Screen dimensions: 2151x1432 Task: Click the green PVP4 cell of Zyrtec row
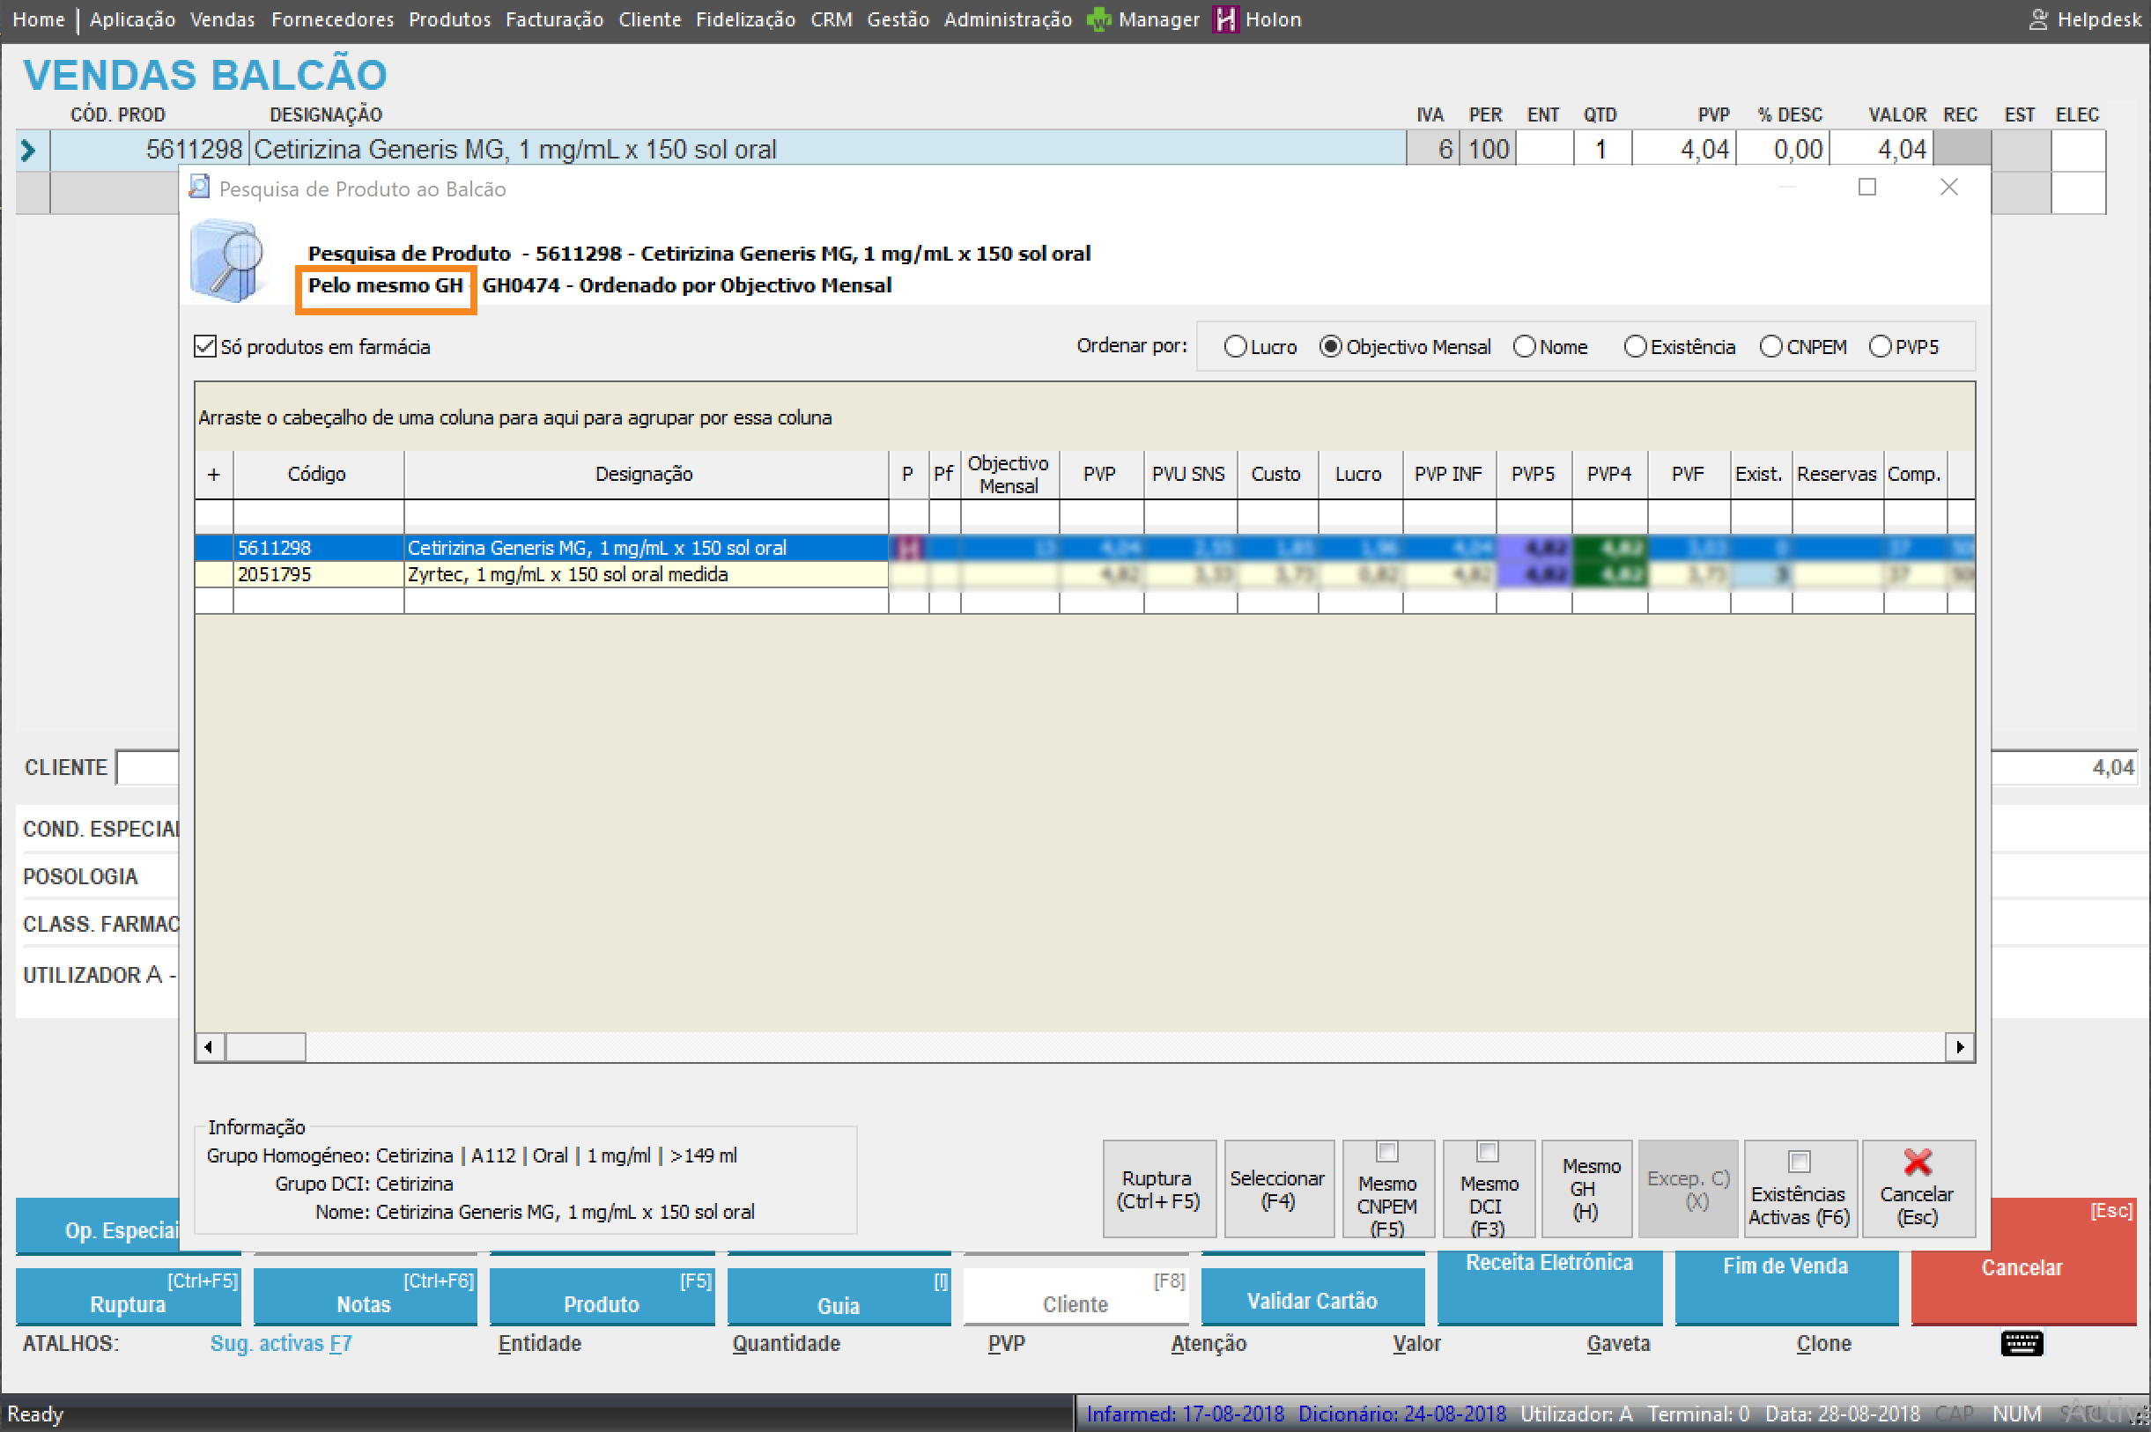click(x=1609, y=574)
